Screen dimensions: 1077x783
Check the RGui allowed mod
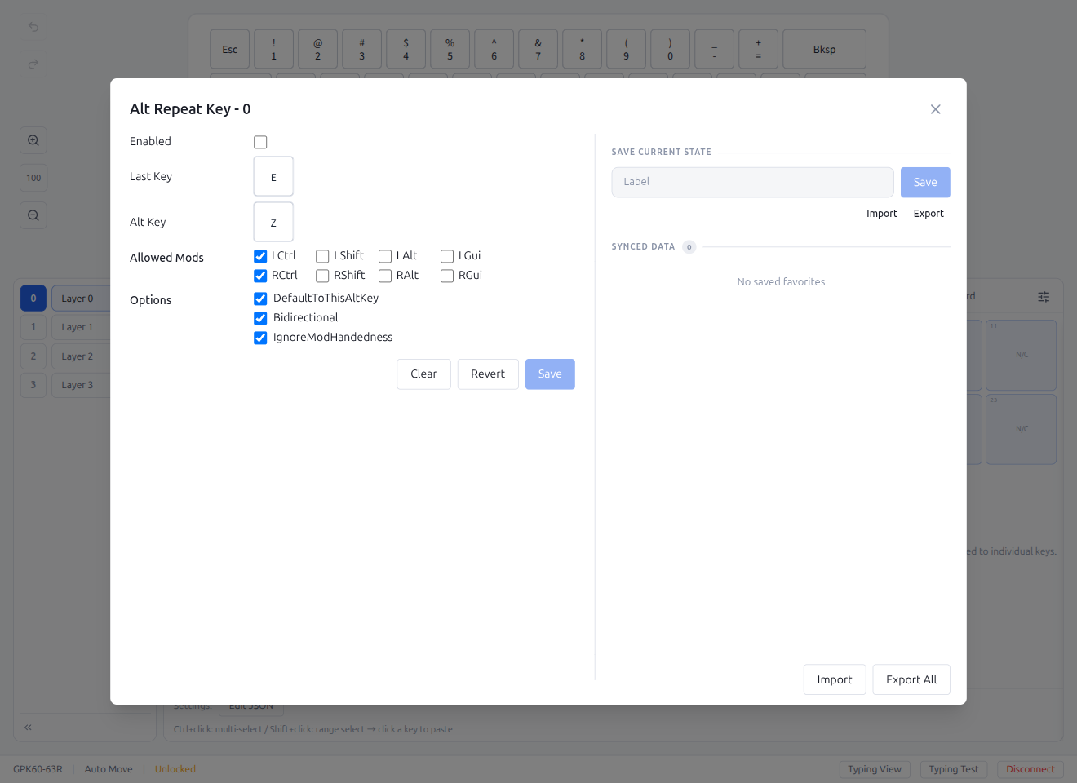coord(447,276)
